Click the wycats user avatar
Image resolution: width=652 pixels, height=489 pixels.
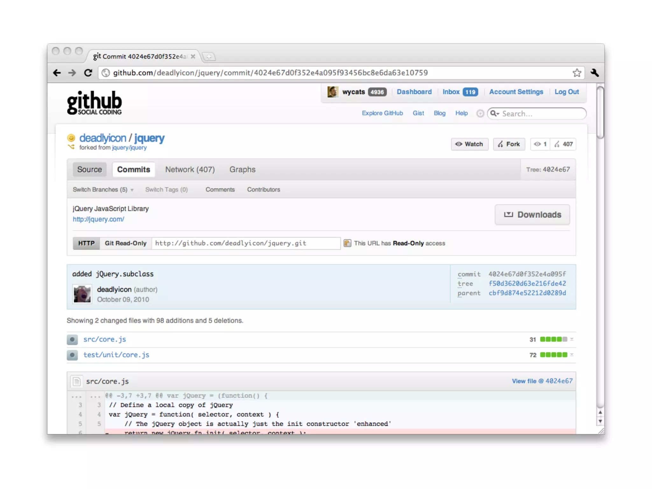pos(333,92)
